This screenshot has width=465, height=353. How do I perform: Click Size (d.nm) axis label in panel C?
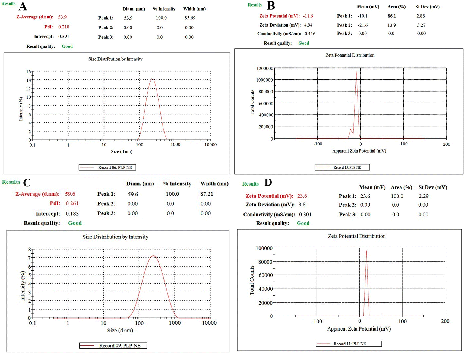click(120, 331)
